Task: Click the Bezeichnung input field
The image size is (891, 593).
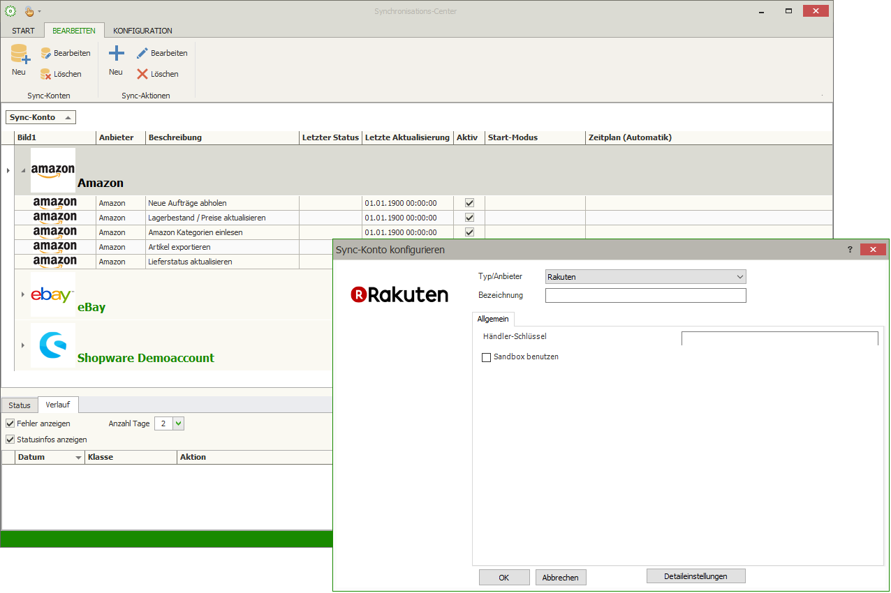Action: coord(646,296)
